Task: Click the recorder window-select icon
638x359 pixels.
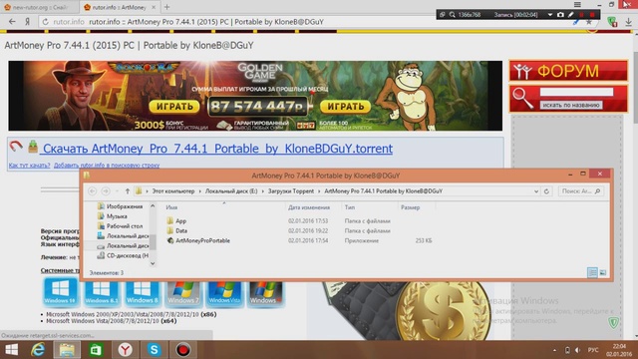Action: coord(443,15)
